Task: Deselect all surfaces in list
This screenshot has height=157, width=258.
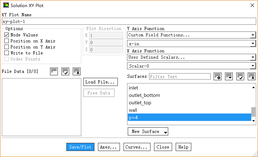Action: pos(252,76)
